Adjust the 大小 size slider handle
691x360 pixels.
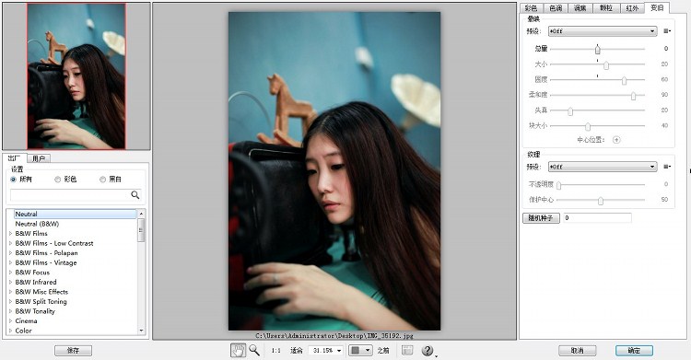[x=606, y=65]
